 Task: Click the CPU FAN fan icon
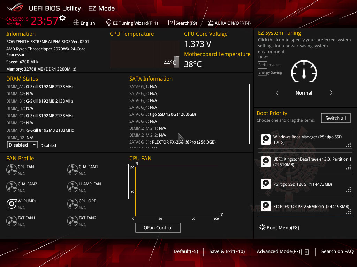[12, 170]
